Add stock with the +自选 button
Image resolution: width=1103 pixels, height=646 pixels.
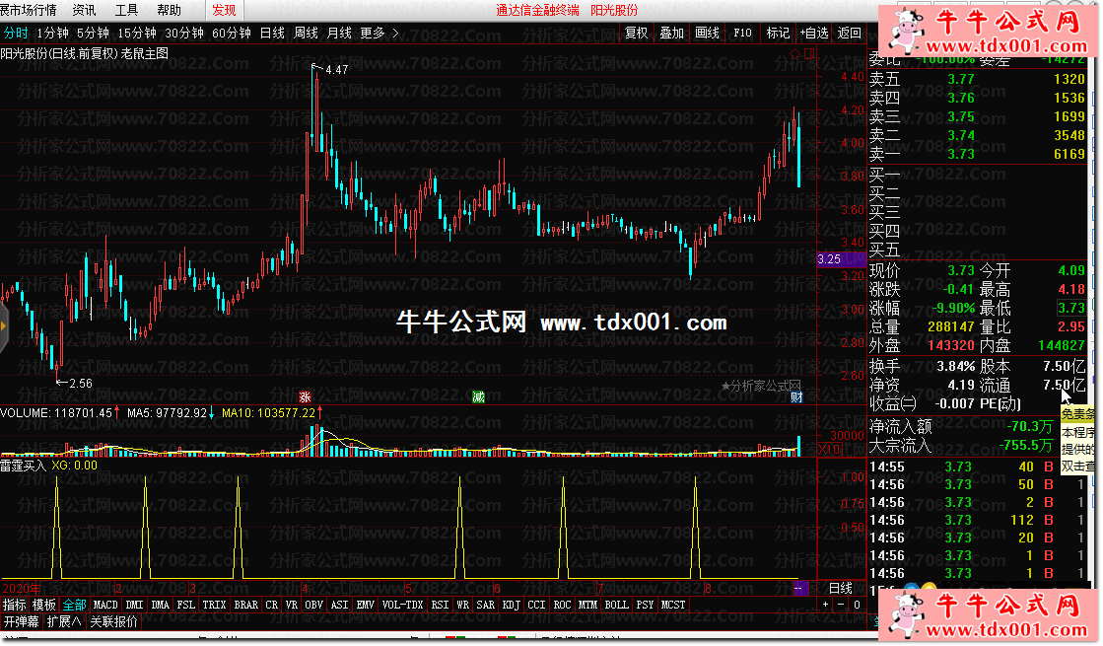tap(814, 34)
